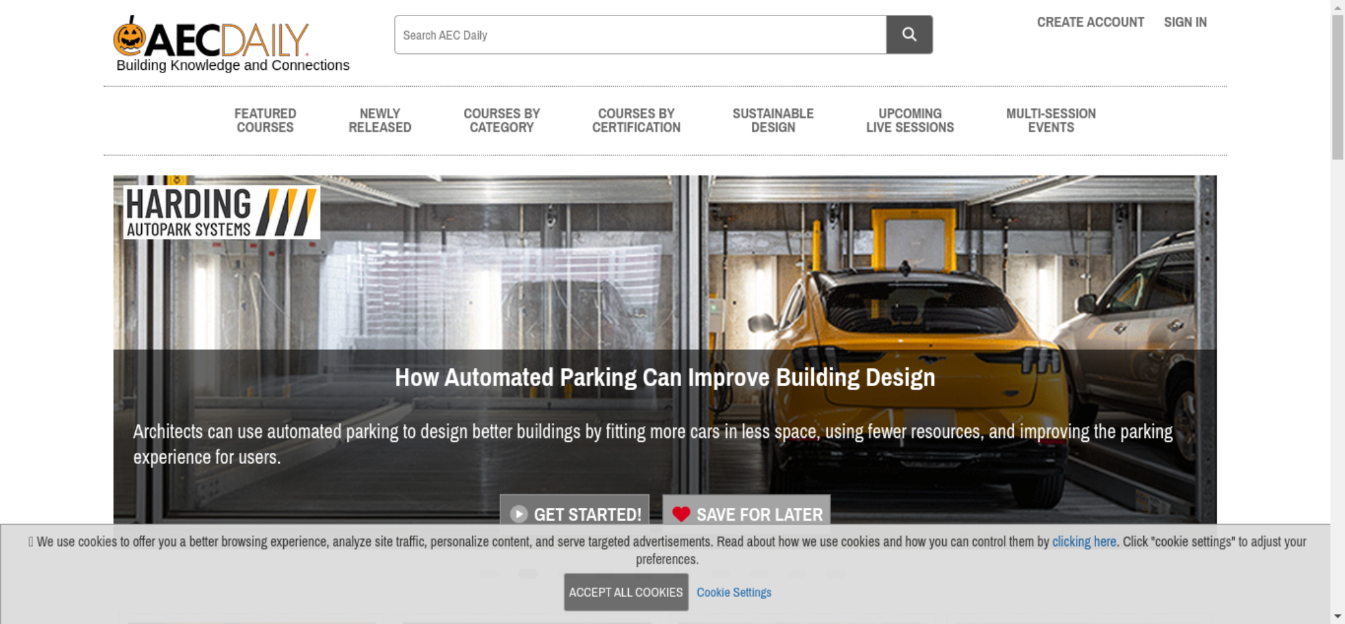
Task: Open the Harding Autopark Systems logo
Action: pos(221,212)
